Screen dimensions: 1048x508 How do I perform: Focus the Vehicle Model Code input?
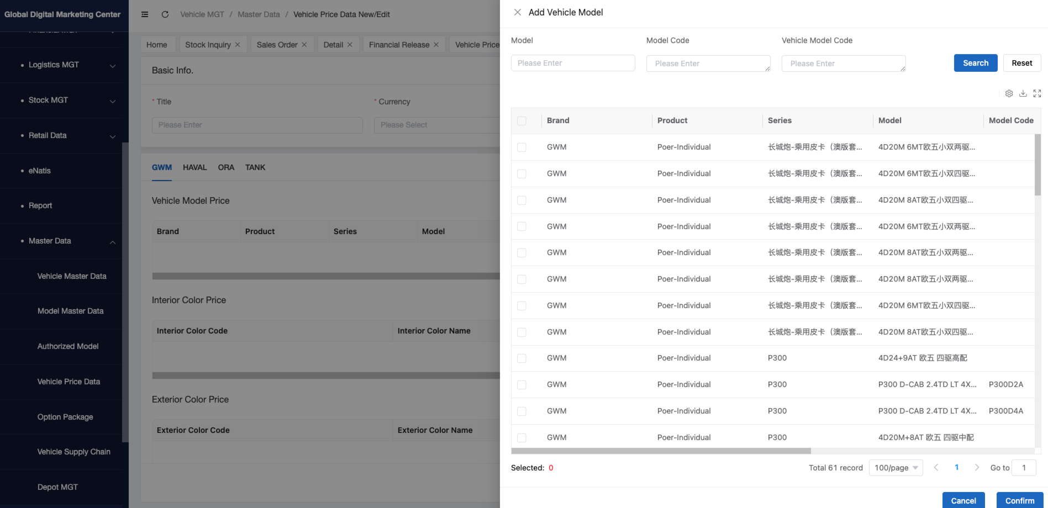[844, 64]
